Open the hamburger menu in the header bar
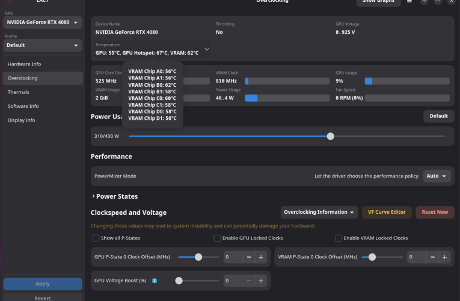Image resolution: width=460 pixels, height=301 pixels. [409, 1]
